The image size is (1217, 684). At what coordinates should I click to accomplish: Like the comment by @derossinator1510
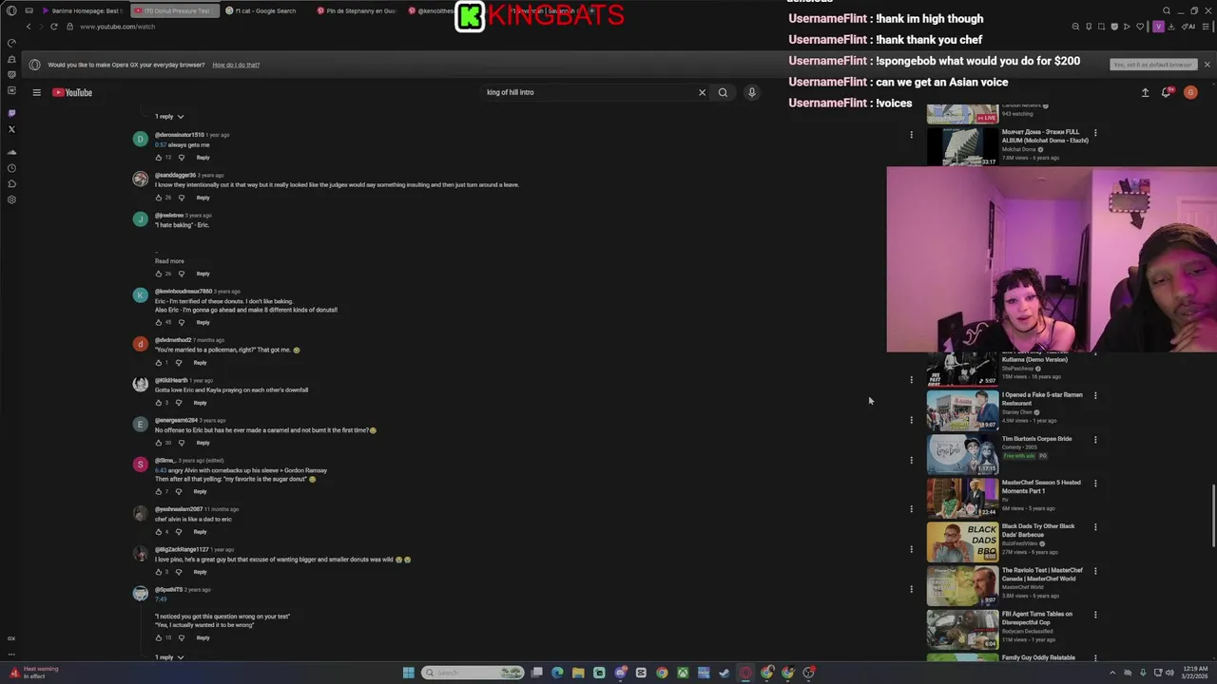(x=159, y=158)
